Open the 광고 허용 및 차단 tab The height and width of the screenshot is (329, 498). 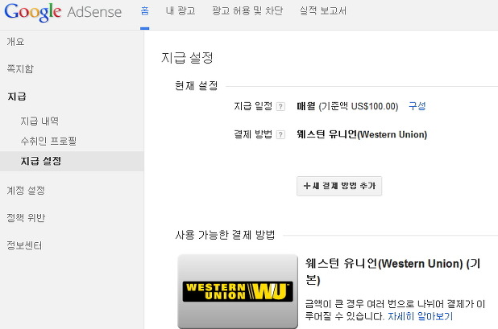pyautogui.click(x=247, y=11)
